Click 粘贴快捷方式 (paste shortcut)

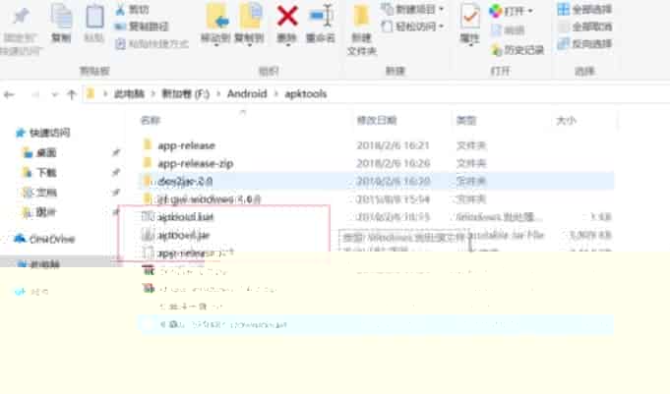click(x=152, y=43)
